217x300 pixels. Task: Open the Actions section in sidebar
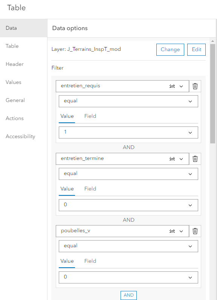tap(15, 119)
